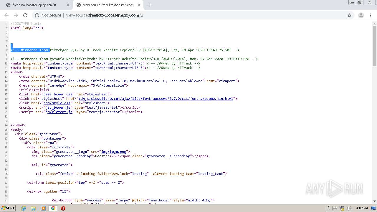Click the highlighted 'Mirrored from' comment text
The height and width of the screenshot is (212, 377).
pyautogui.click(x=30, y=50)
